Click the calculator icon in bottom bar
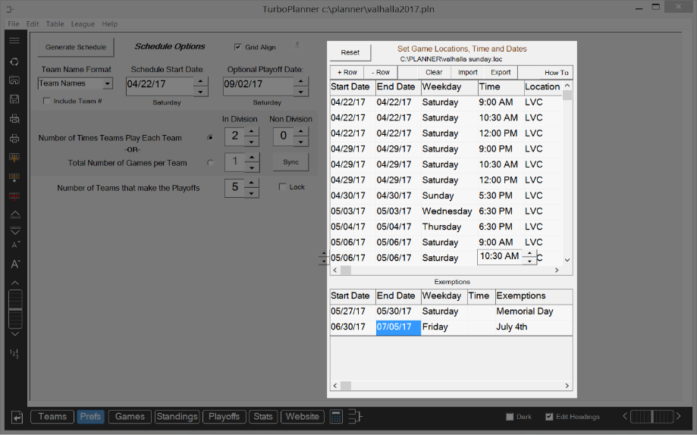 click(x=336, y=417)
